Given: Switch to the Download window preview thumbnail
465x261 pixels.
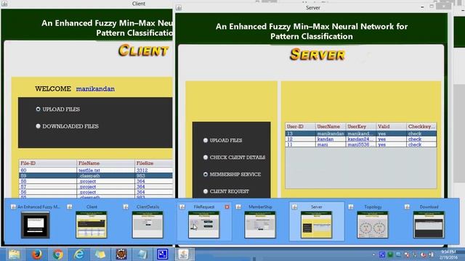Looking at the screenshot, I should coord(429,225).
